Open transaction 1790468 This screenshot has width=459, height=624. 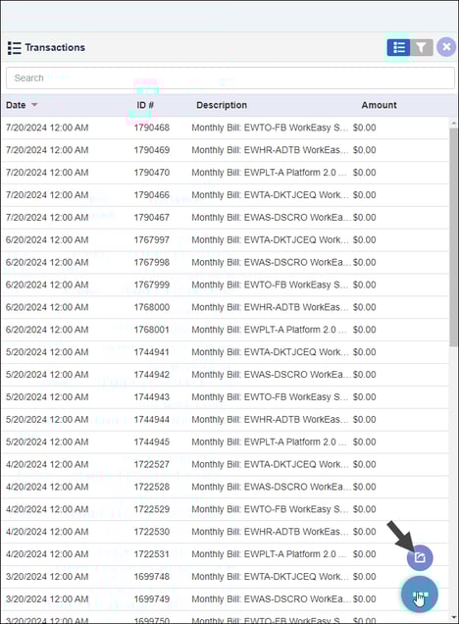(225, 128)
